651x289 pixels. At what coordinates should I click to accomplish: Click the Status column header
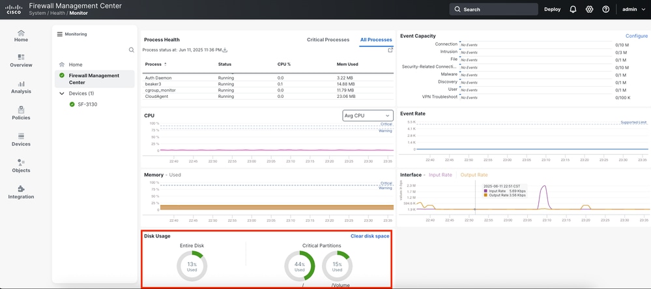pos(225,65)
